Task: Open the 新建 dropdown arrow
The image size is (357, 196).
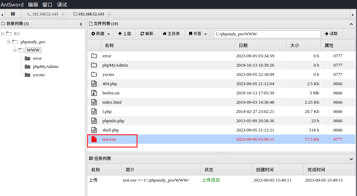Action: click(108, 34)
